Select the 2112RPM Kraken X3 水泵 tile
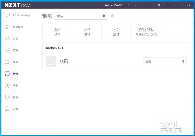The height and width of the screenshot is (136, 195). 146,31
